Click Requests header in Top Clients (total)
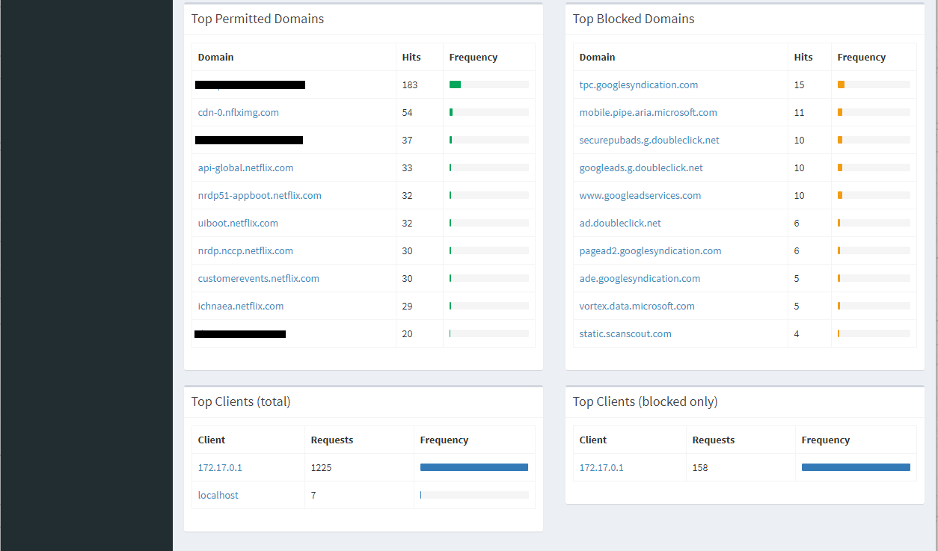This screenshot has width=938, height=551. tap(332, 440)
